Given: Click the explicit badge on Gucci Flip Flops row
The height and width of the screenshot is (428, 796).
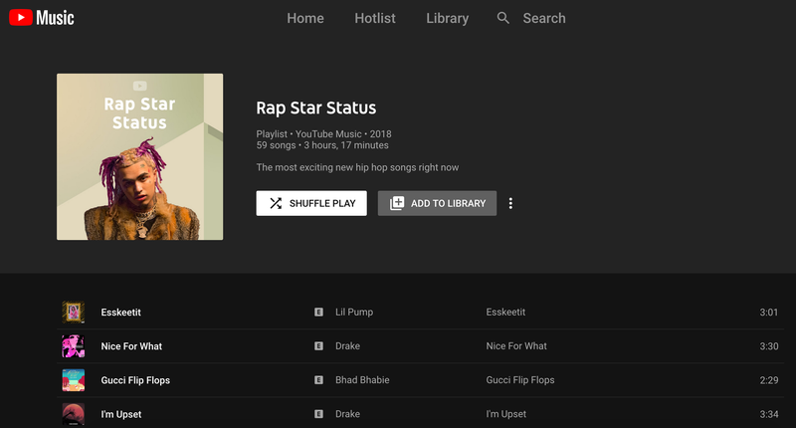Looking at the screenshot, I should 318,380.
